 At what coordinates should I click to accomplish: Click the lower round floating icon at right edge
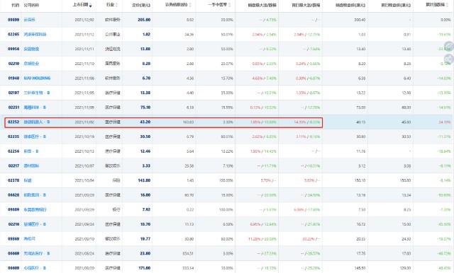tap(449, 59)
